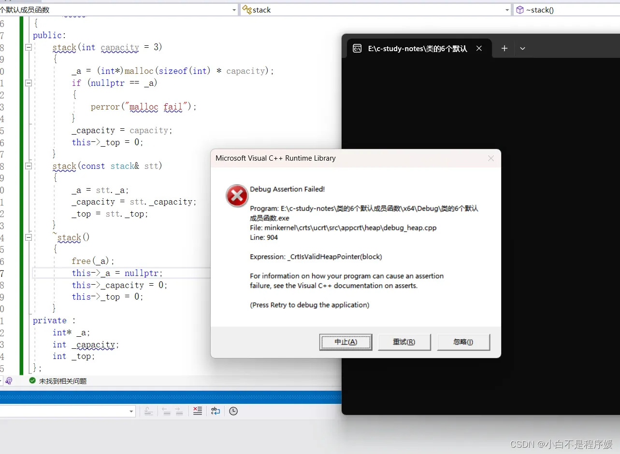Click the Expression: _CrtIsValidHeapPointer(block) text
The width and height of the screenshot is (620, 454).
pyautogui.click(x=316, y=257)
